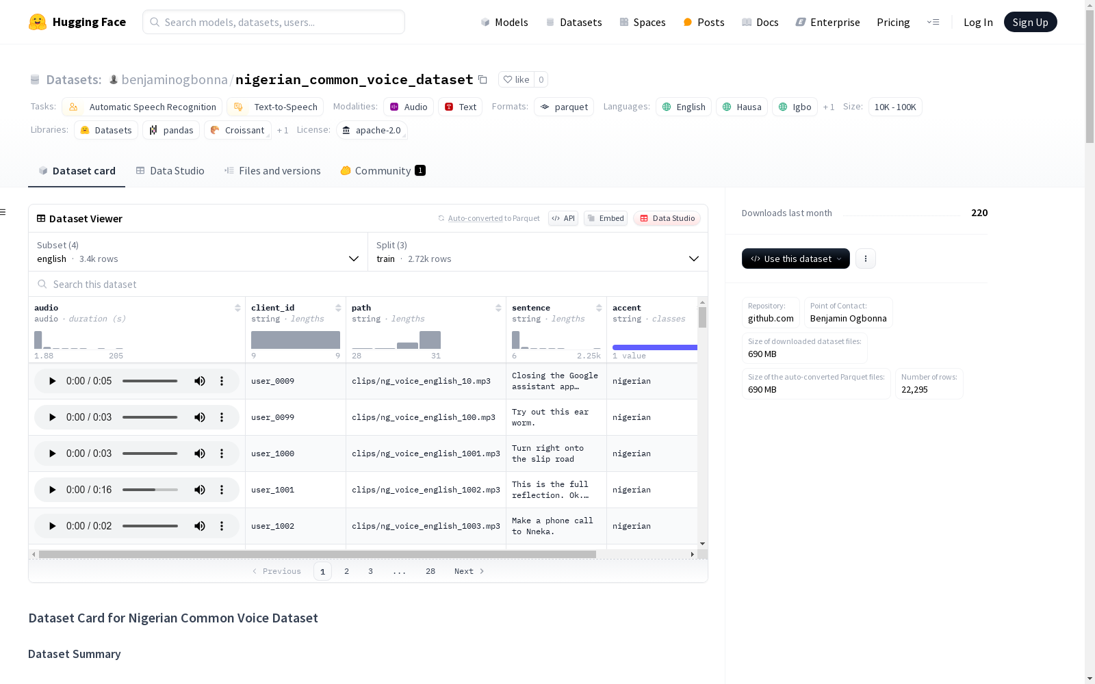
Task: Click the Sign Up button
Action: (1030, 22)
